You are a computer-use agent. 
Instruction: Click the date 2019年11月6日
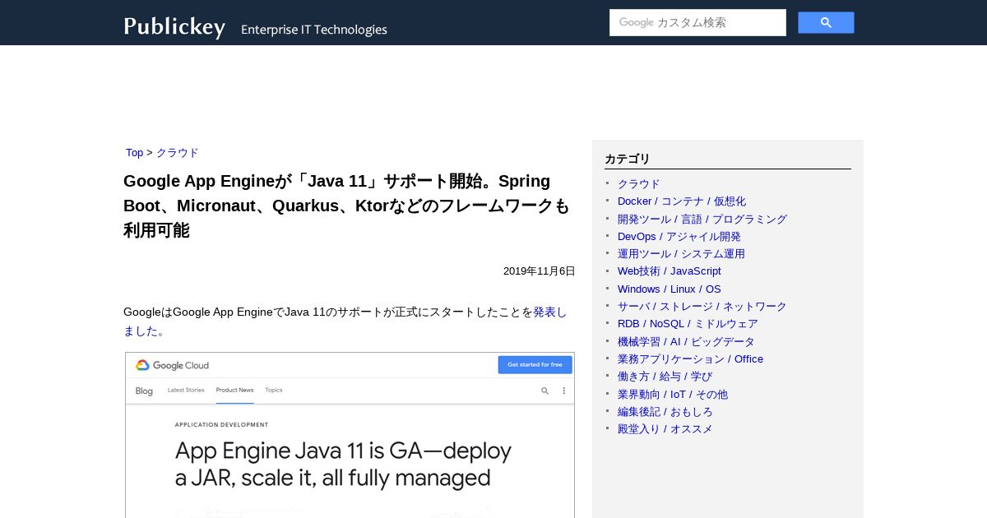540,271
